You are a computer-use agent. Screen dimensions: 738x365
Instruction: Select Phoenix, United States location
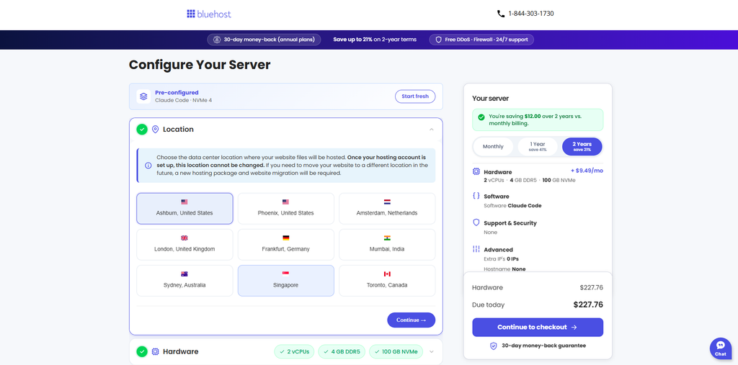click(285, 208)
